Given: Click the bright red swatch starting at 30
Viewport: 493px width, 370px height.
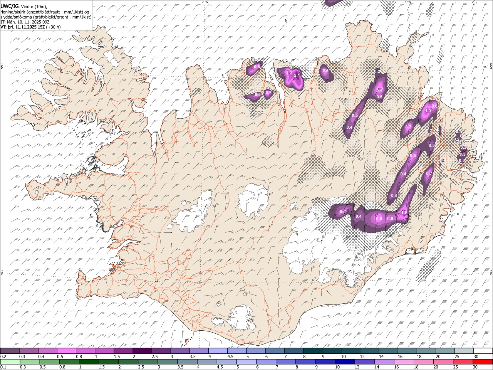Looking at the screenshot, I should [x=482, y=362].
